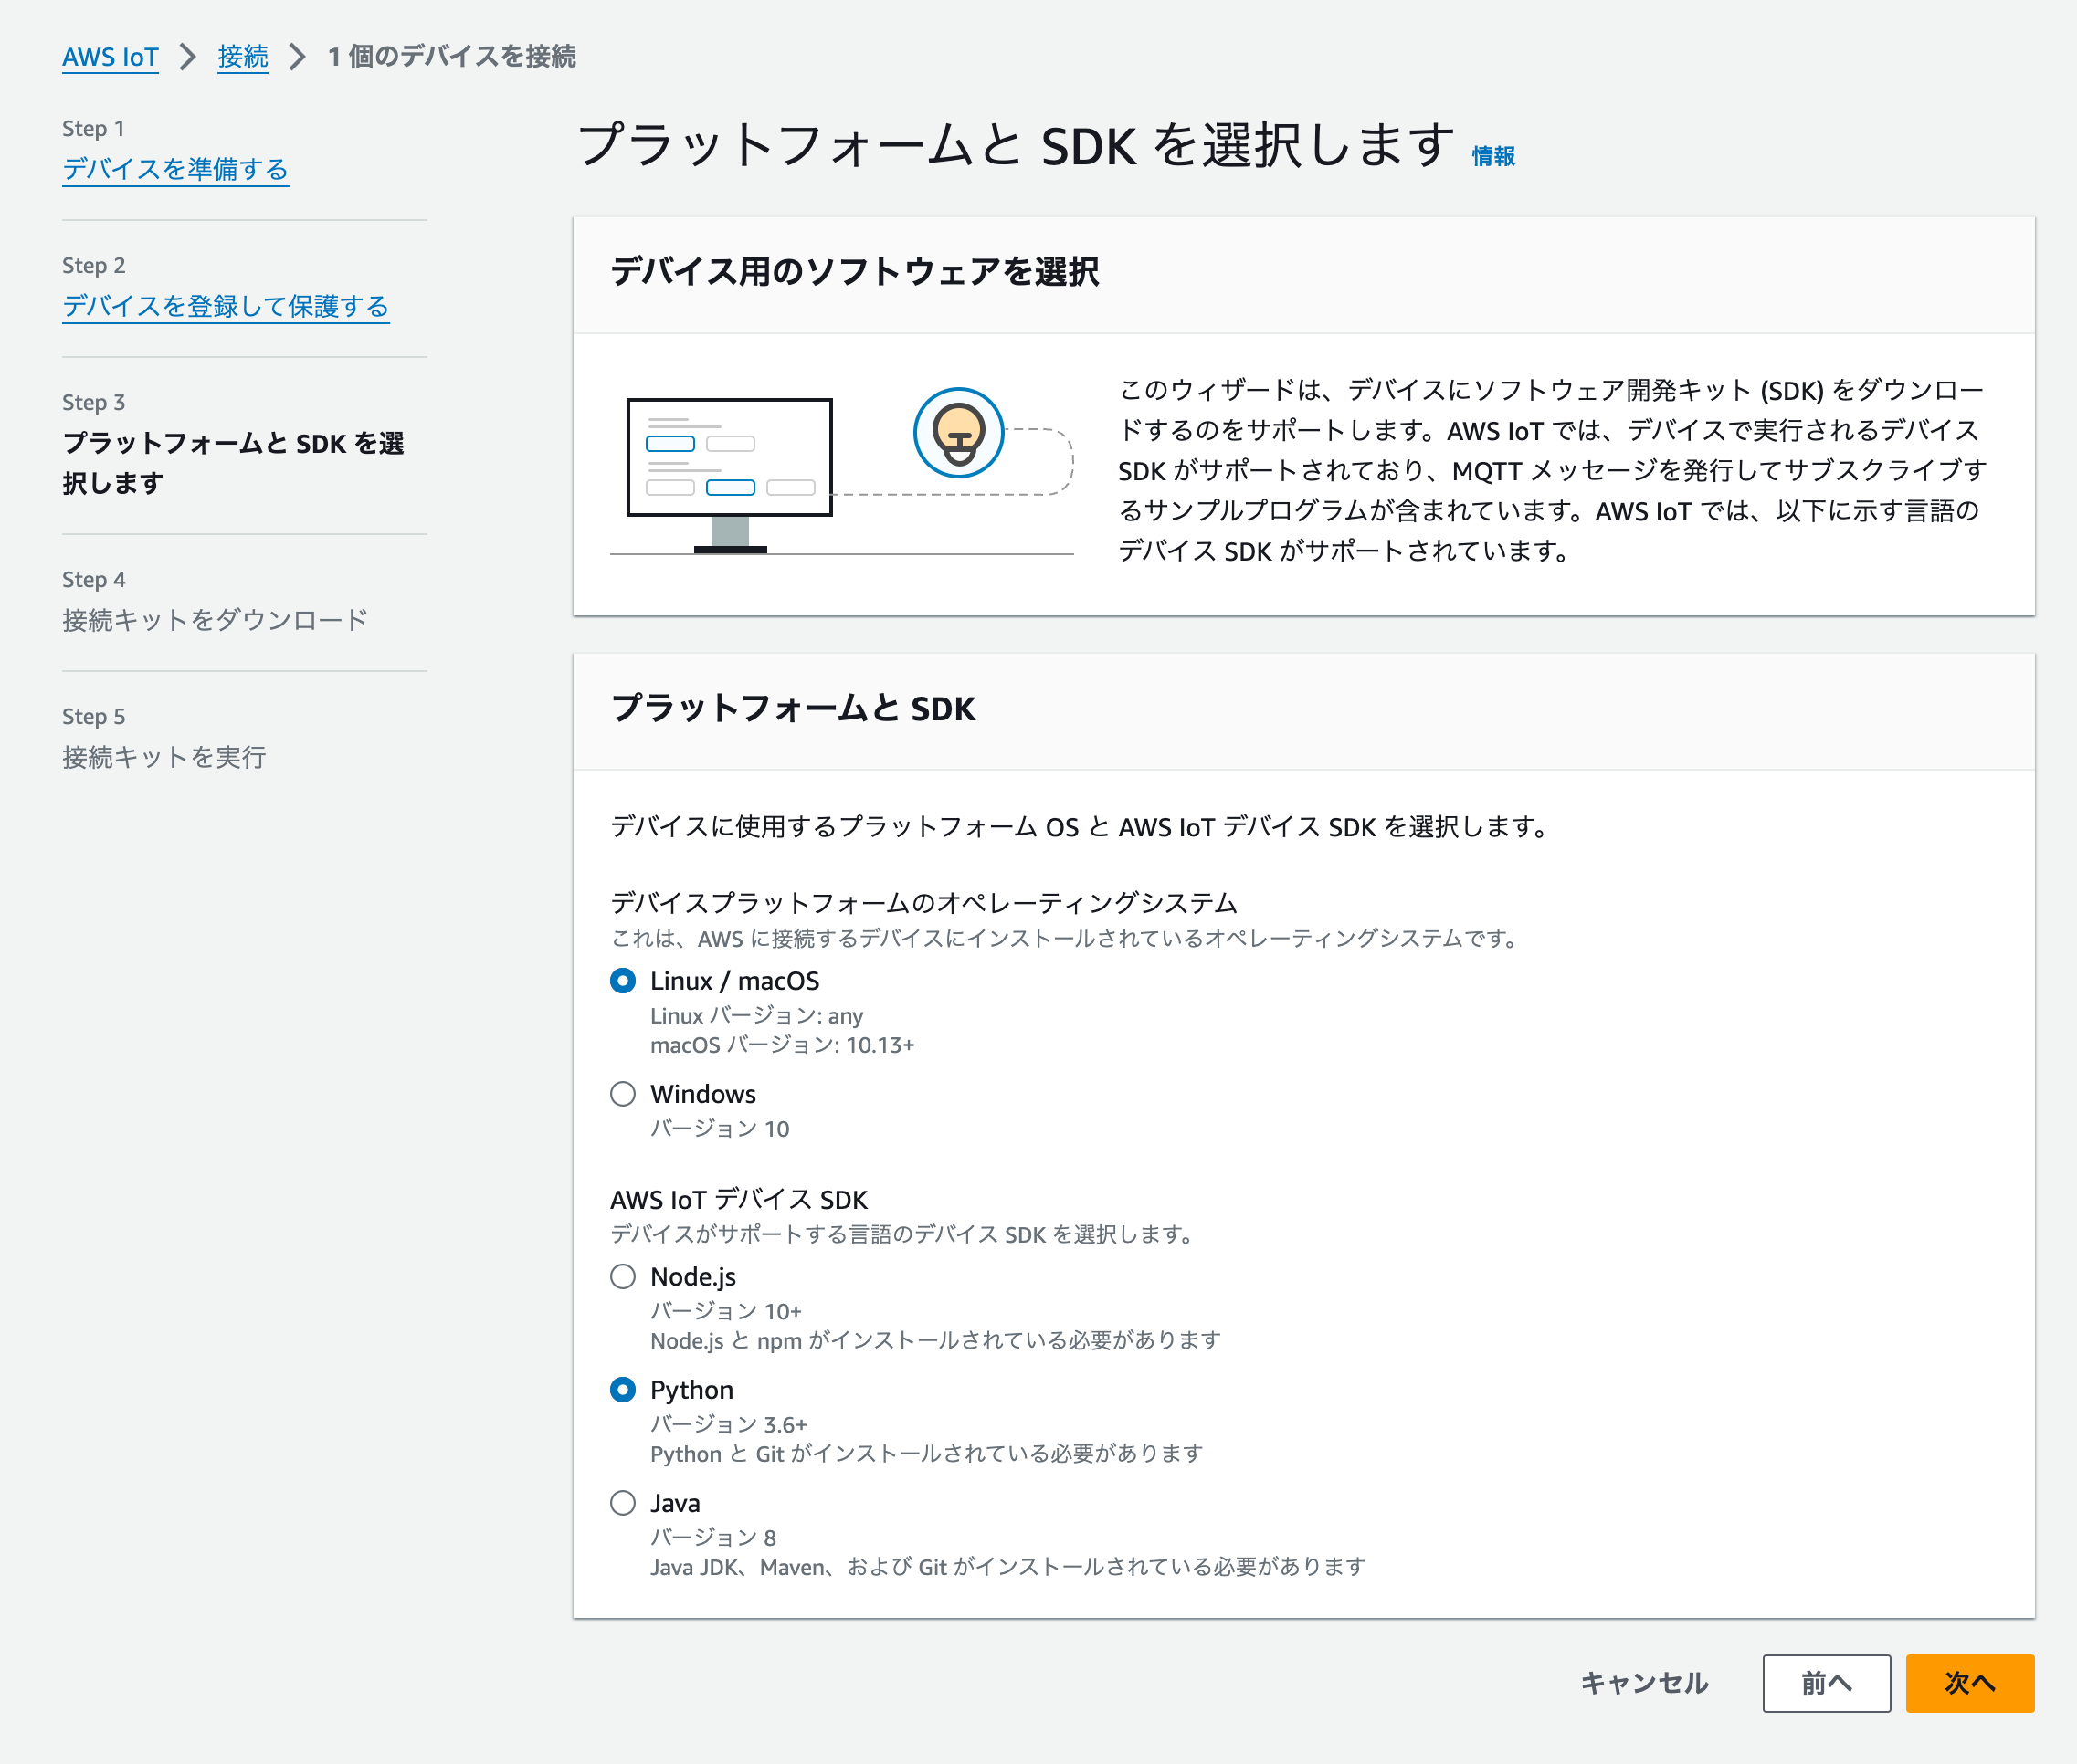Click the 次へ button
Screen dimensions: 2077x1764
pos(1969,1683)
